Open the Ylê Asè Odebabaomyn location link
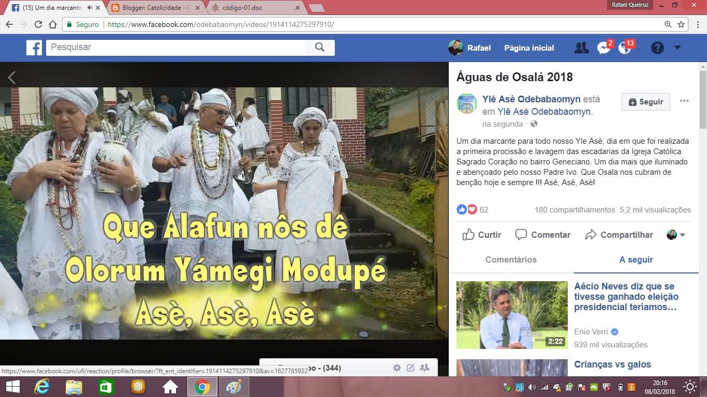707x397 pixels. coord(544,111)
